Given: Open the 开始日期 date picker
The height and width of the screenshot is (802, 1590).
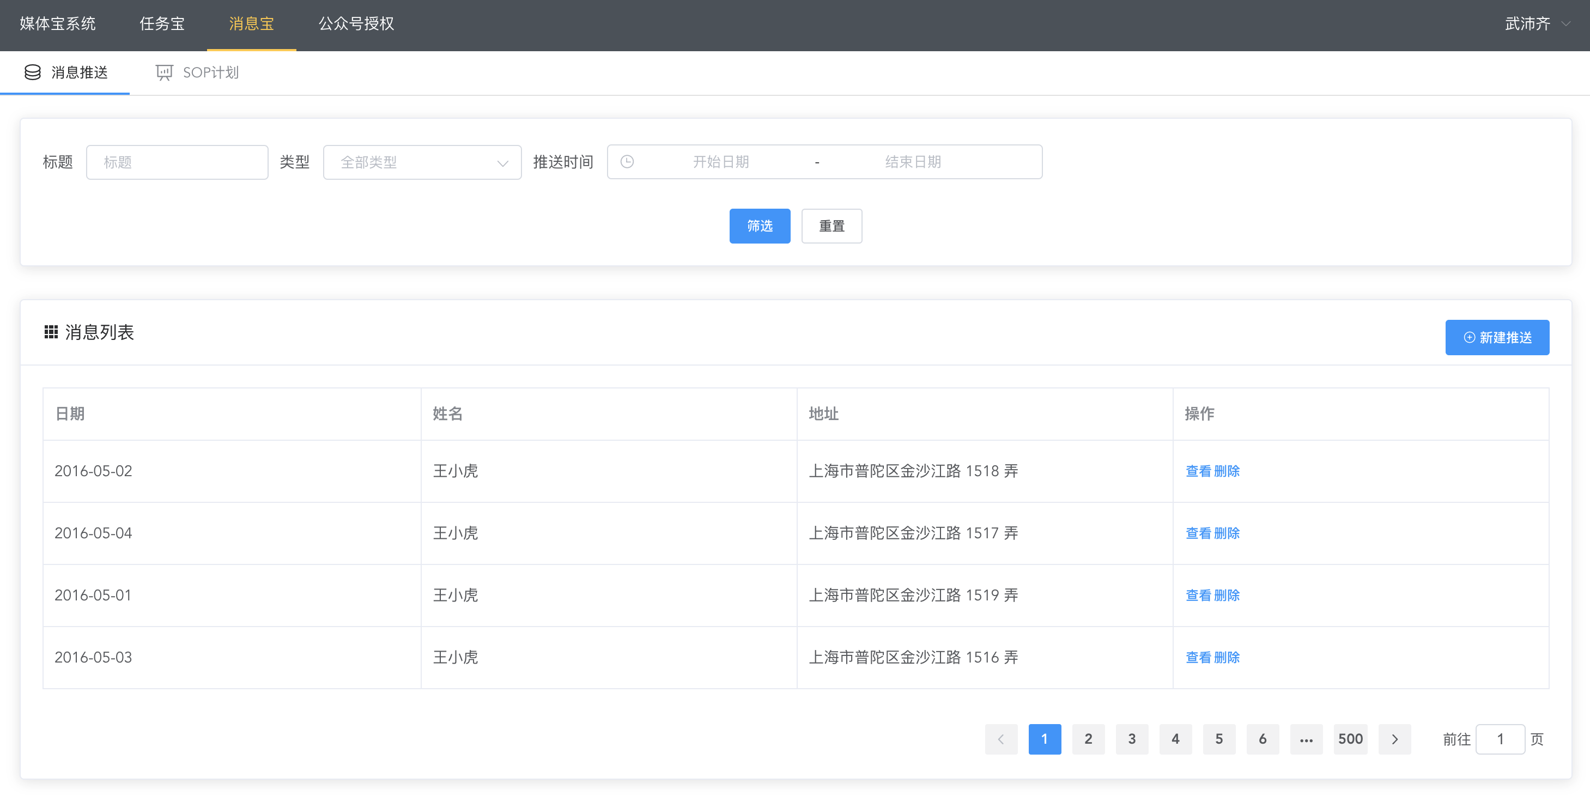Looking at the screenshot, I should tap(720, 162).
